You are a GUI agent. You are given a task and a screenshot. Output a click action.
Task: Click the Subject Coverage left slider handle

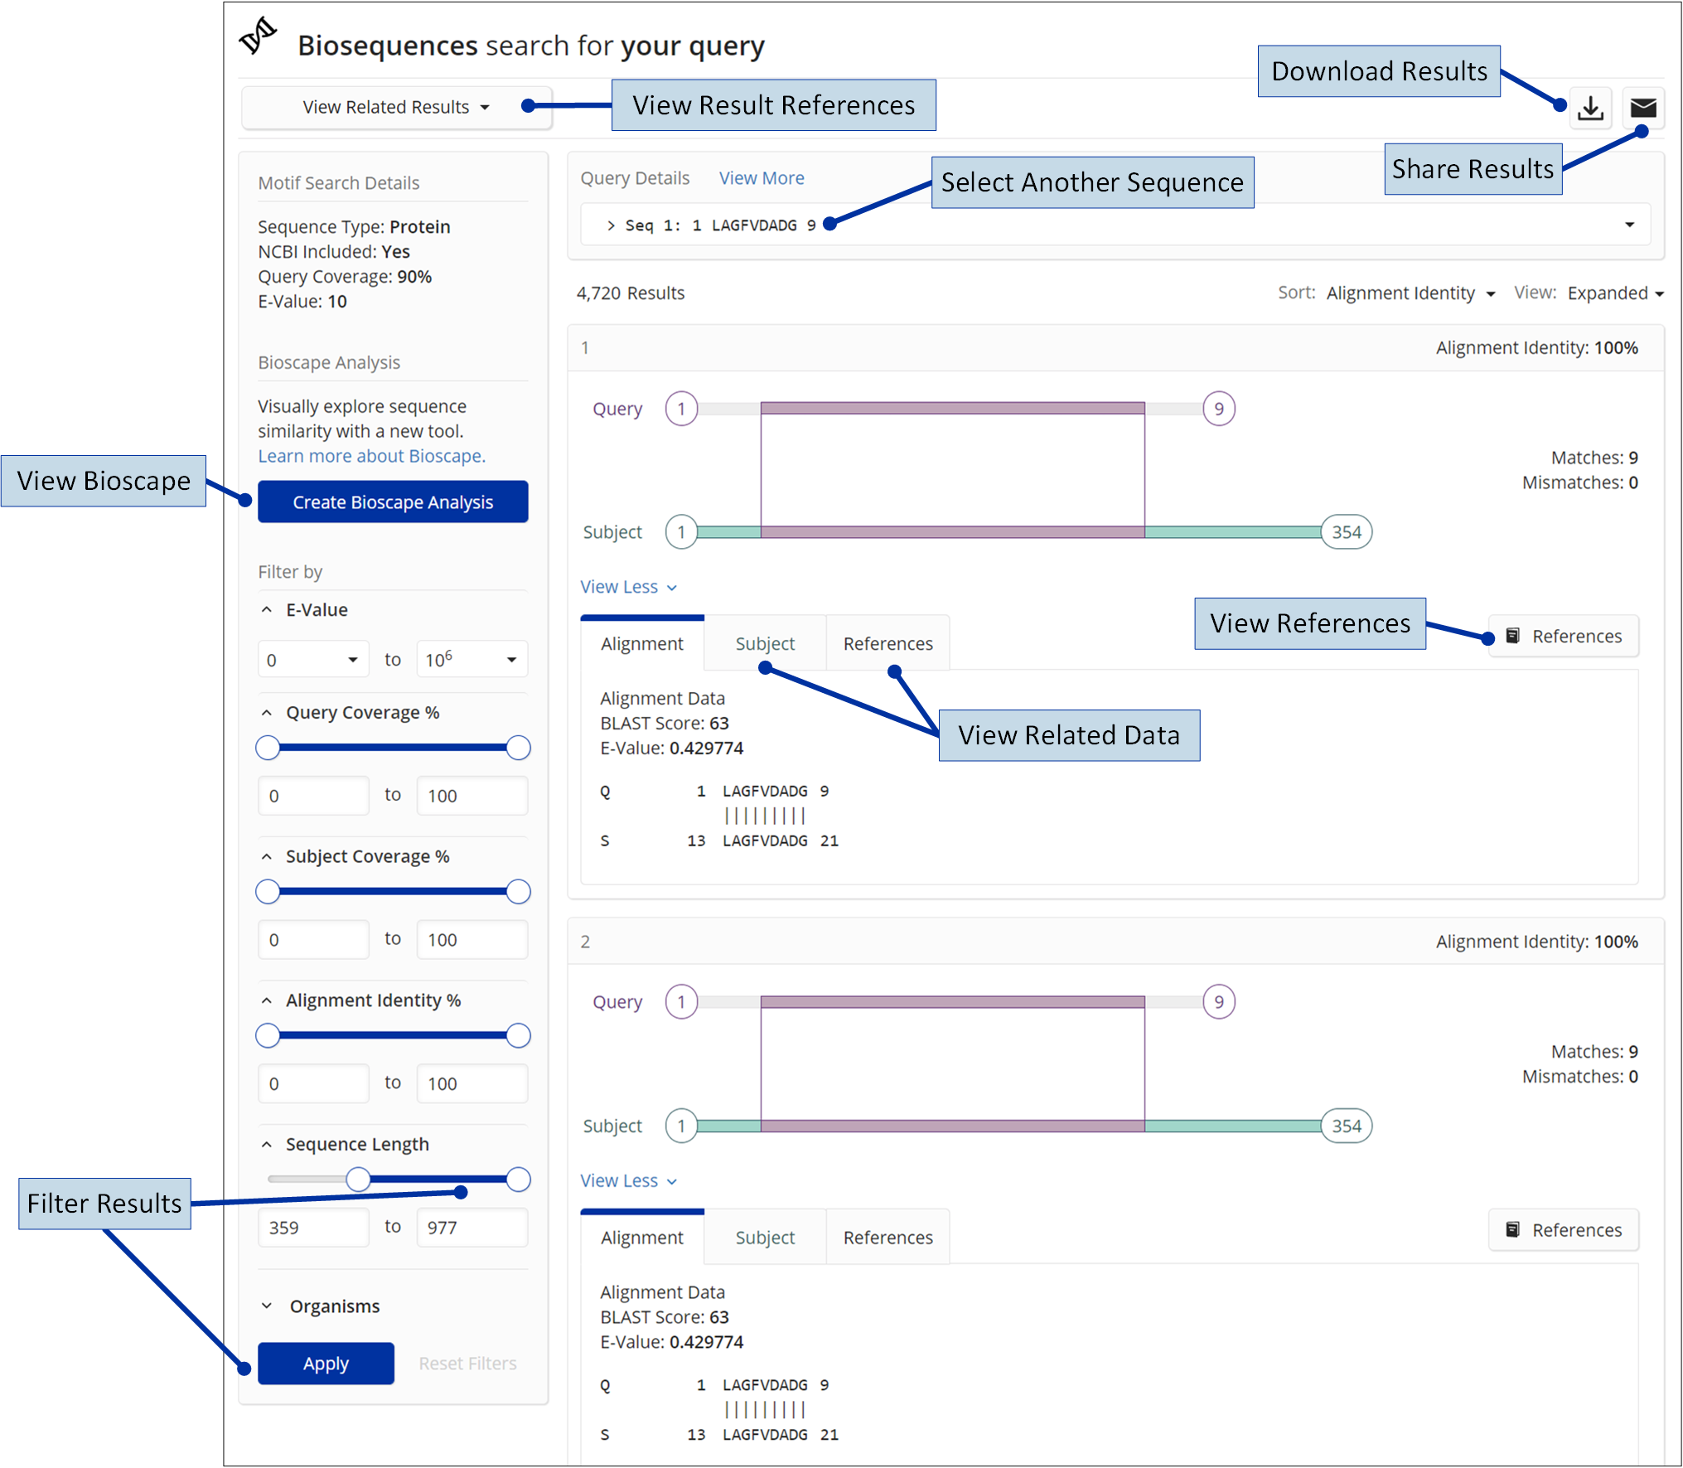[268, 892]
